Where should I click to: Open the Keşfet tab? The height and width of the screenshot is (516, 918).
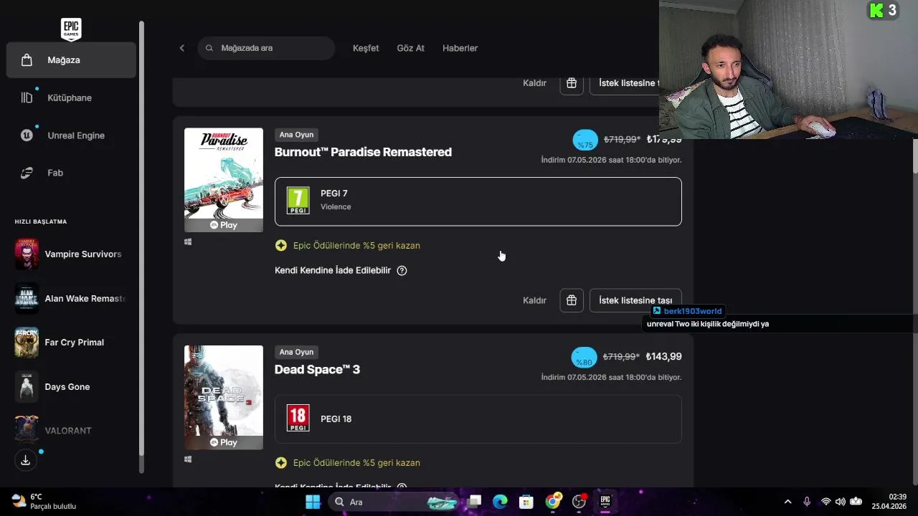pyautogui.click(x=366, y=48)
